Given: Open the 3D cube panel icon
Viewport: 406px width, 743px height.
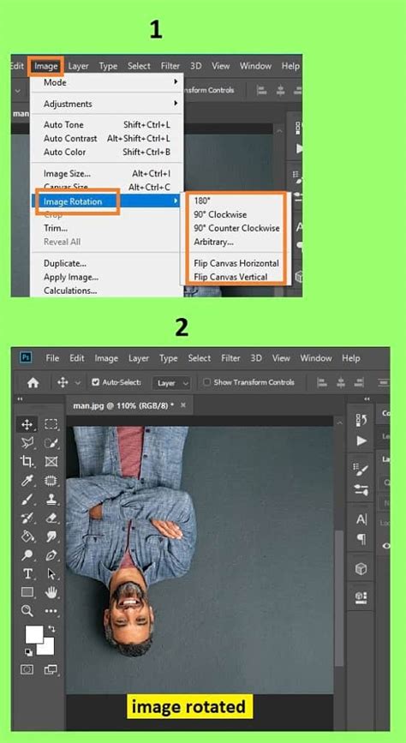Looking at the screenshot, I should tap(361, 569).
